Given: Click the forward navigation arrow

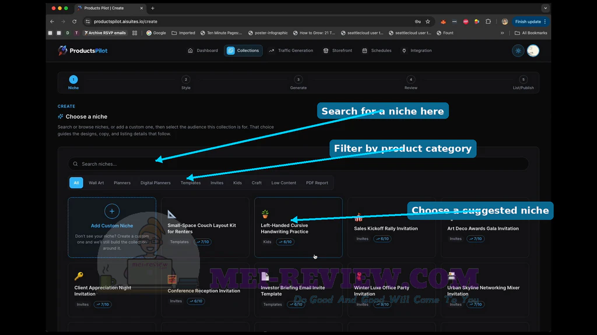Looking at the screenshot, I should pos(63,22).
